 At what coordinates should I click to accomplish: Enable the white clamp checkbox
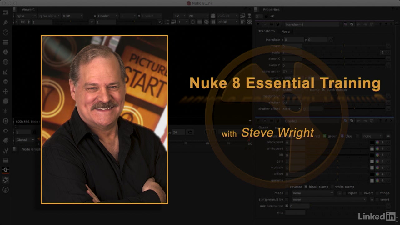tap(332, 187)
